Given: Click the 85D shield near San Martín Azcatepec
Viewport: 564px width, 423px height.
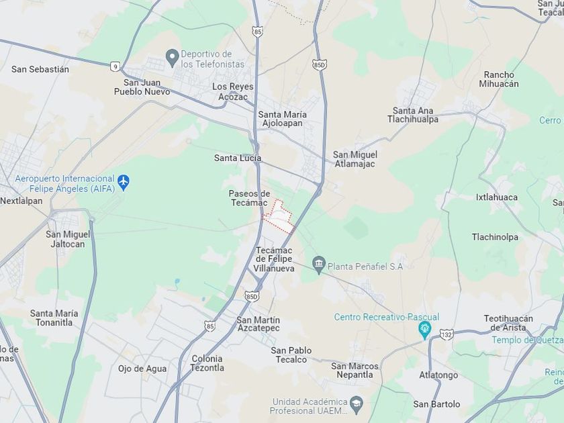Looking at the screenshot, I should 251,297.
